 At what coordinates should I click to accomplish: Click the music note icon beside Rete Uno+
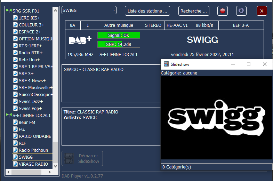tap(16, 60)
